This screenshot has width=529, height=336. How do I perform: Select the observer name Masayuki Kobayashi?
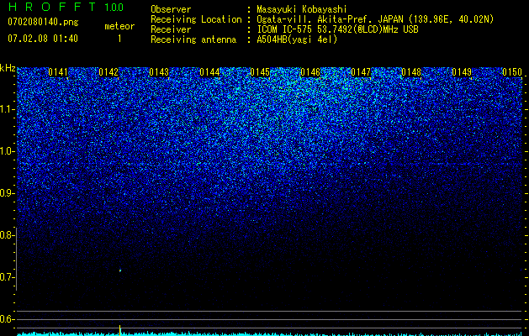pos(302,9)
